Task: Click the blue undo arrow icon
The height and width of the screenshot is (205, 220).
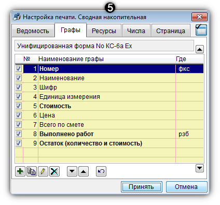Action: click(101, 171)
